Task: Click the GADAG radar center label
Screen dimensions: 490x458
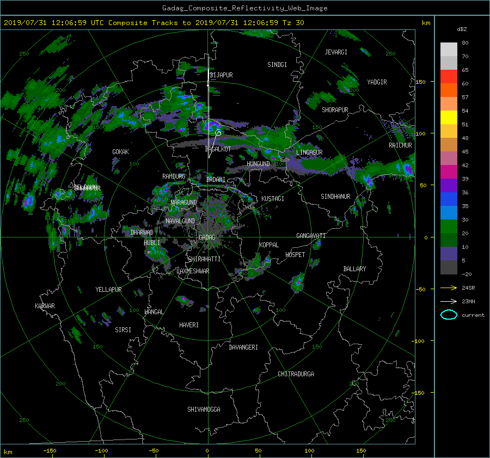Action: tap(207, 237)
